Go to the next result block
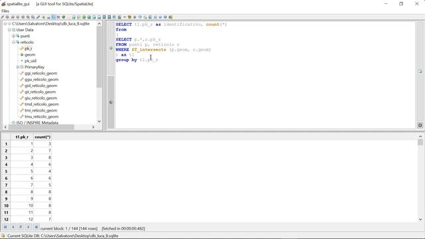Viewport: 425px width, 239px height. click(28, 227)
